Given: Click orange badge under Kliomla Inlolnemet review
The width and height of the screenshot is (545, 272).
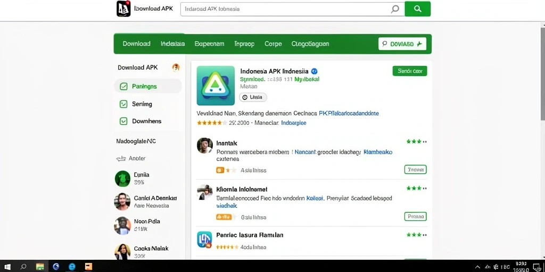Looking at the screenshot, I should pos(224,217).
